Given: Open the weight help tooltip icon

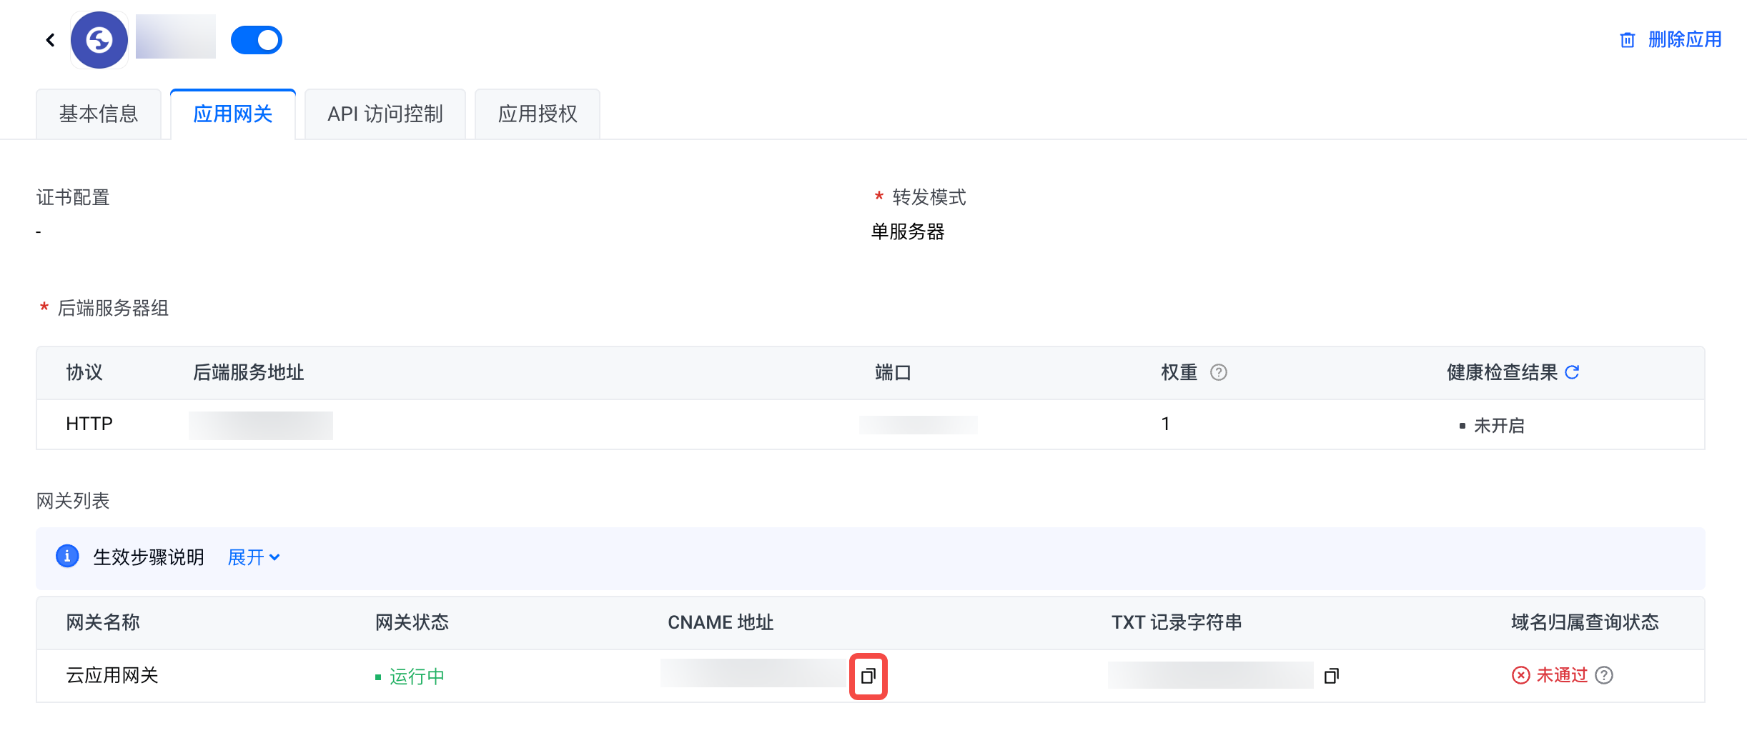Looking at the screenshot, I should tap(1218, 372).
